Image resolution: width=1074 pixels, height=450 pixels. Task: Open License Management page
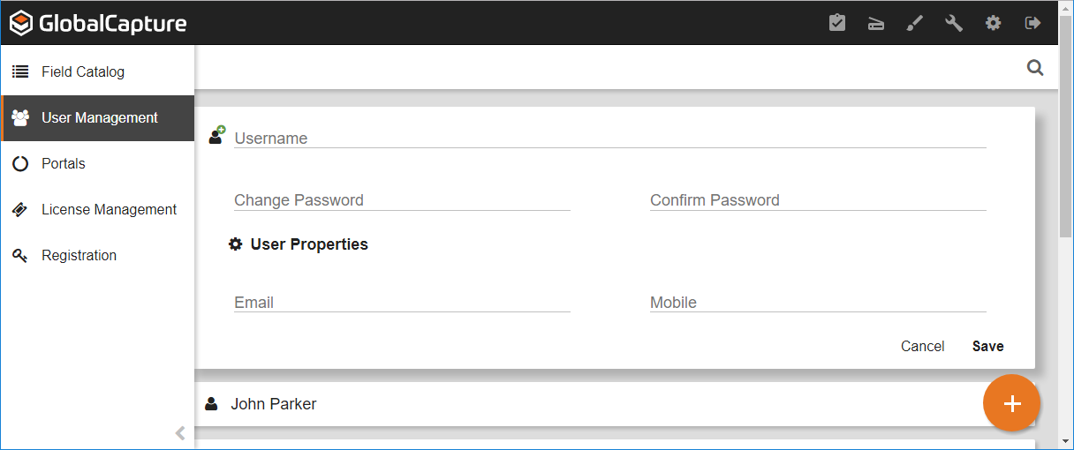click(x=109, y=209)
